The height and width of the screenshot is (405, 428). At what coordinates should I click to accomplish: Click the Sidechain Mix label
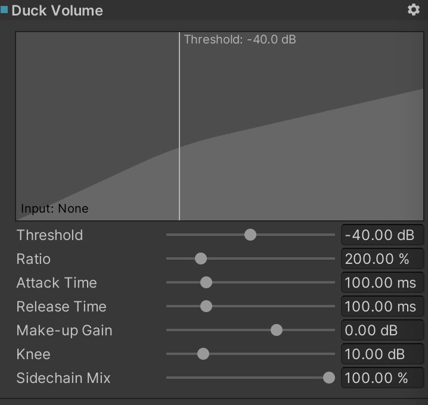[x=63, y=378]
